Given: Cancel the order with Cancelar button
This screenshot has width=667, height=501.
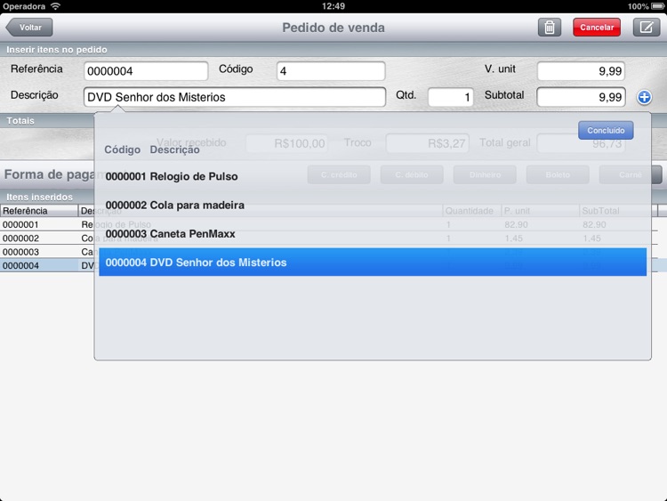Looking at the screenshot, I should [597, 28].
